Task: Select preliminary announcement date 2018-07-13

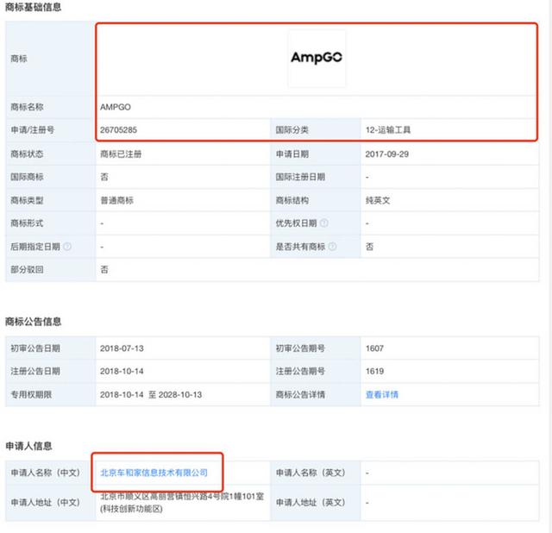Action: coord(122,348)
